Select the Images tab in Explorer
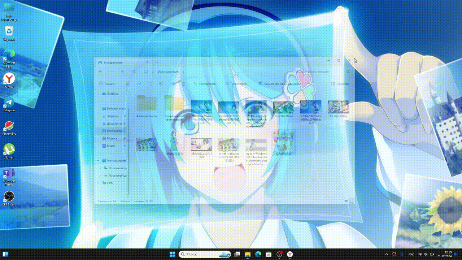 (123, 62)
